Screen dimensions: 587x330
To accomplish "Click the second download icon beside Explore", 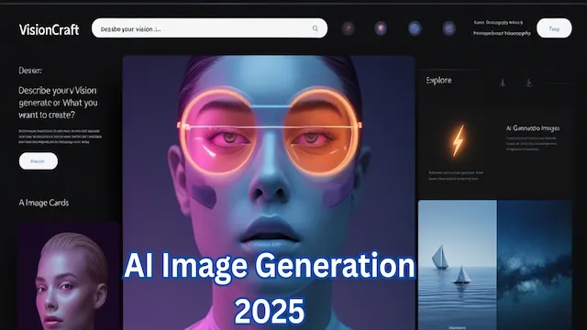I will (528, 82).
